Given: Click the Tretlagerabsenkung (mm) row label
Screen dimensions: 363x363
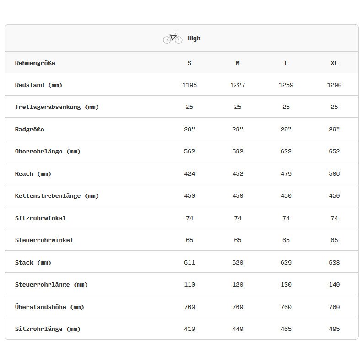Looking at the screenshot, I should point(57,107).
